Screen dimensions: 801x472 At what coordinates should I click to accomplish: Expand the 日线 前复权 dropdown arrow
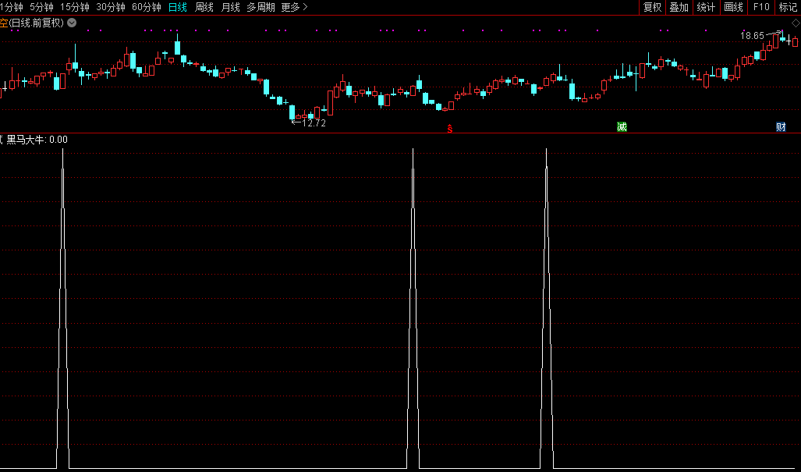[72, 23]
